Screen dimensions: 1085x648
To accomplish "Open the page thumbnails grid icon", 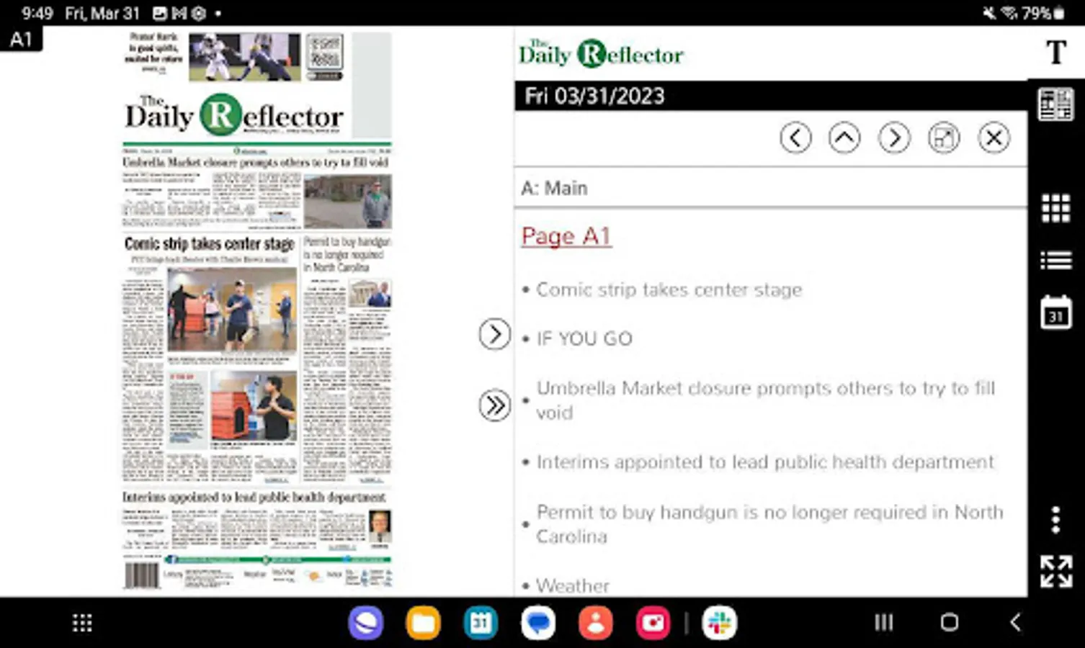I will [x=1055, y=208].
